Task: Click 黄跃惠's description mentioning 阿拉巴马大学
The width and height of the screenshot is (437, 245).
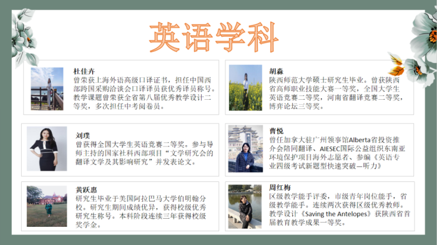Action: pos(141,211)
